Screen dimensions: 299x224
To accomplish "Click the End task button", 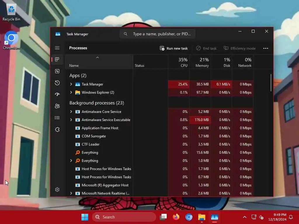I will coord(206,48).
